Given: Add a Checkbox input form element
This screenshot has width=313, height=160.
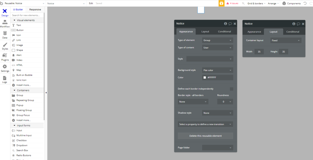Looking at the screenshot, I should [27, 140].
